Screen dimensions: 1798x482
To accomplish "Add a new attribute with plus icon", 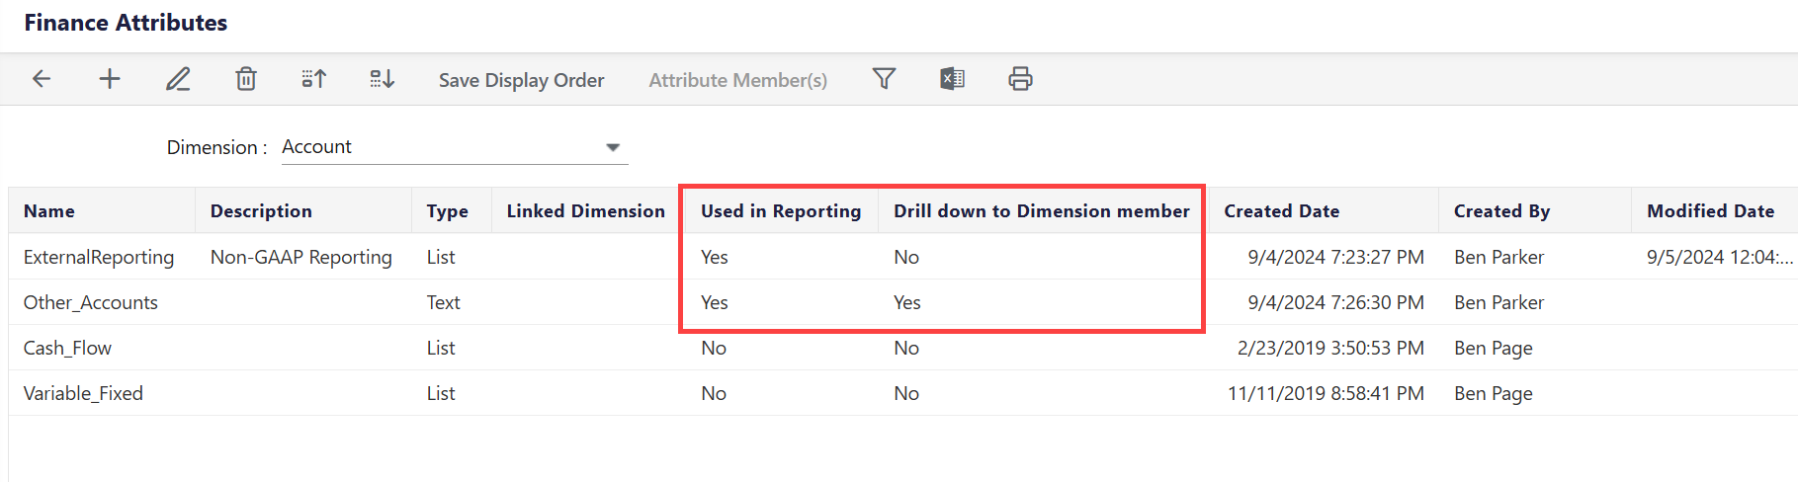I will coord(110,79).
